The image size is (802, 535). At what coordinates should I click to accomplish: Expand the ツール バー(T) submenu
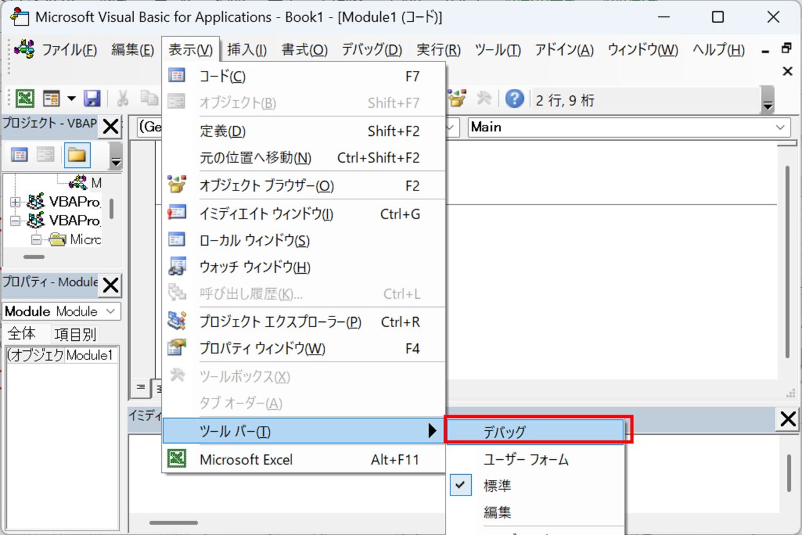303,431
